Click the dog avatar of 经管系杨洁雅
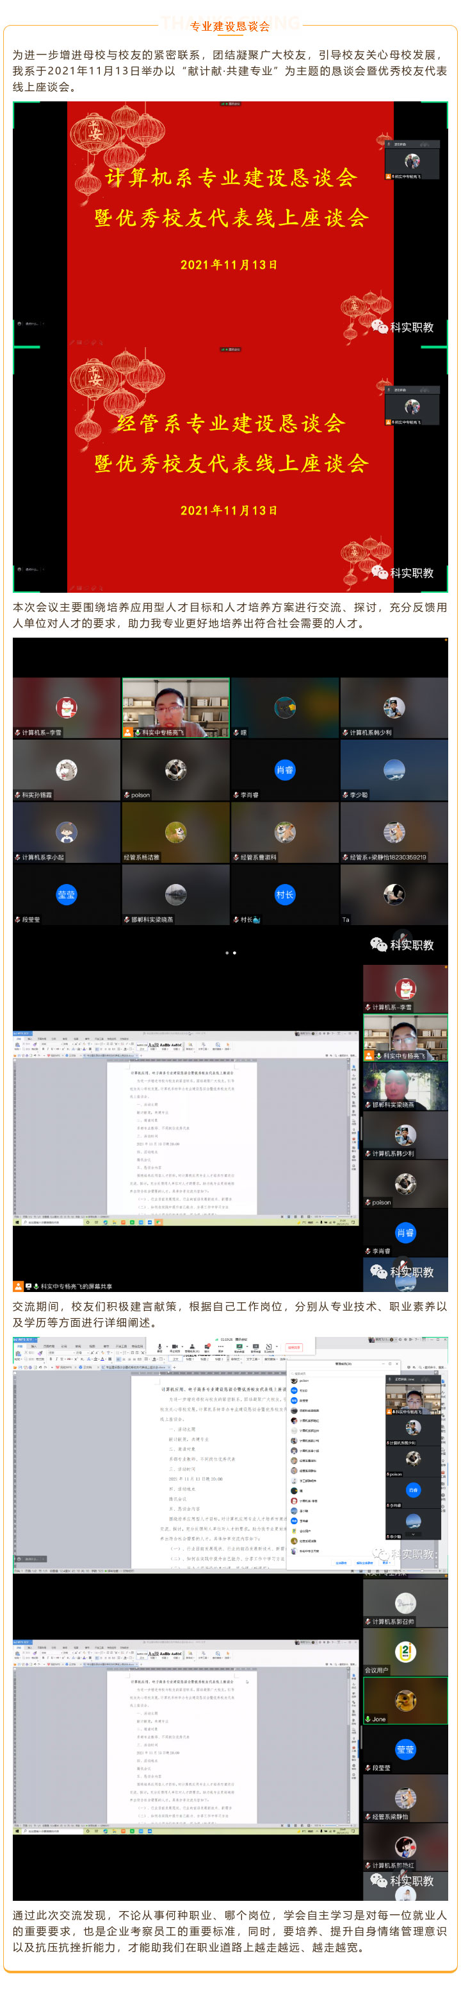Image resolution: width=461 pixels, height=2015 pixels. (x=176, y=831)
